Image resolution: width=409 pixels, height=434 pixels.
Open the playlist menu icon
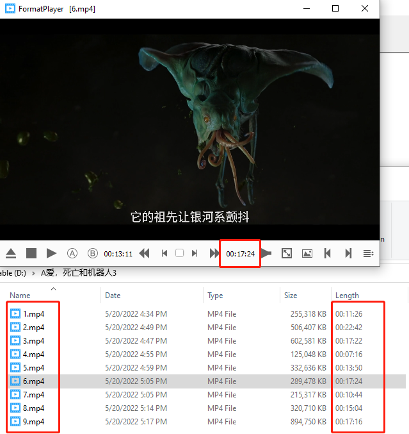click(x=369, y=253)
